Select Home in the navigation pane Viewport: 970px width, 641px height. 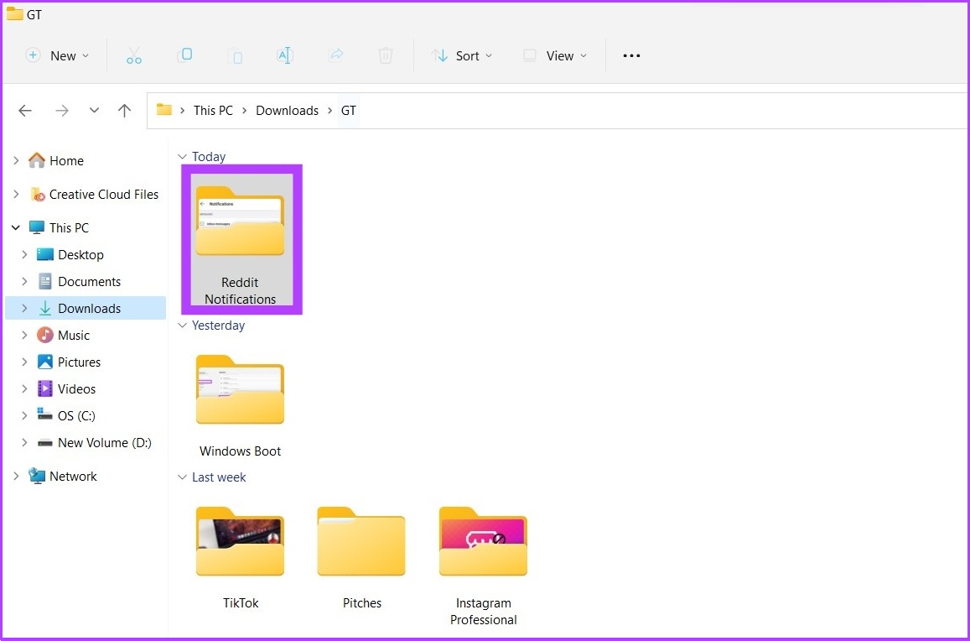[x=66, y=160]
